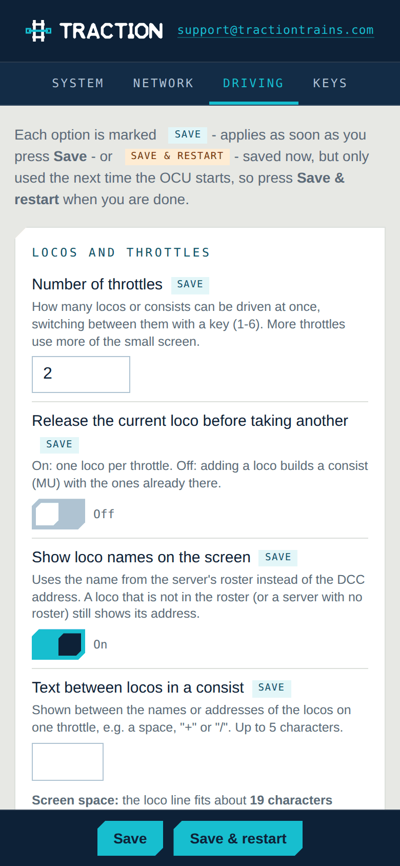Screen dimensions: 400x866
Task: Click the Number of throttles heading
Action: 97,284
